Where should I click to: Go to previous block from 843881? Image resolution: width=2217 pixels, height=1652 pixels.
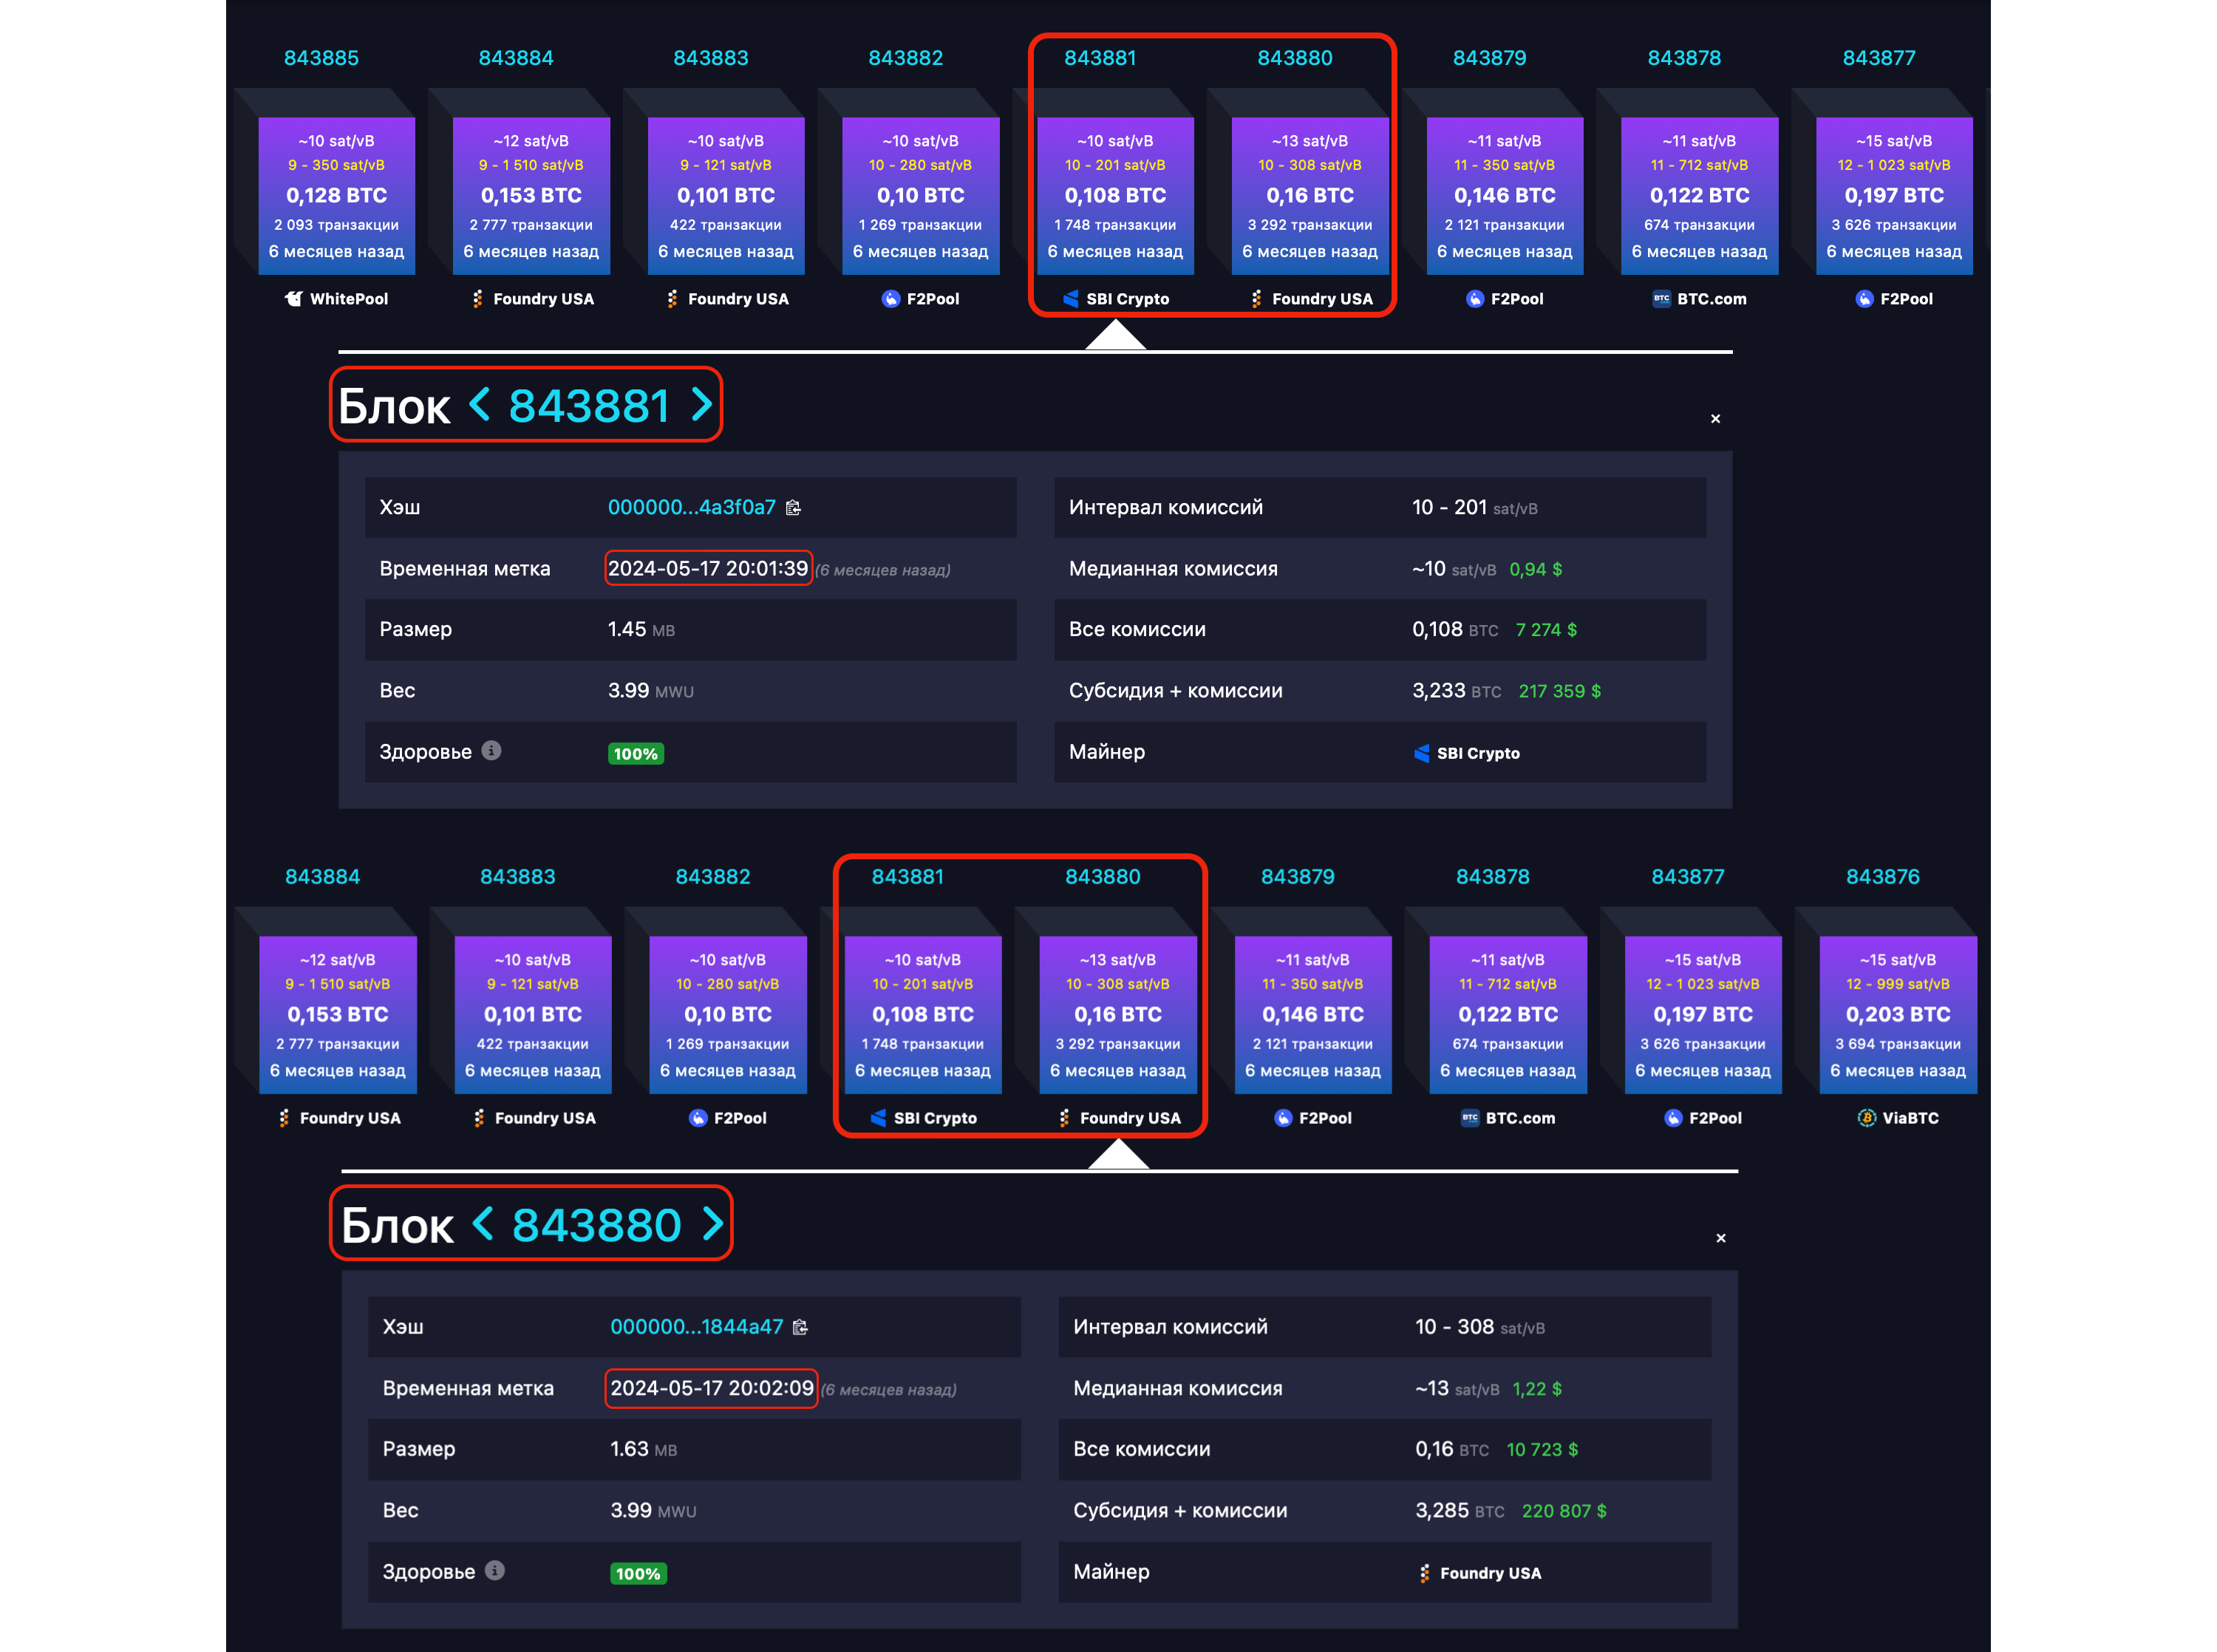tap(701, 405)
